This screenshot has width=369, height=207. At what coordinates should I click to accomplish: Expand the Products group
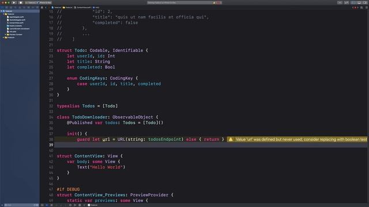pos(3,37)
